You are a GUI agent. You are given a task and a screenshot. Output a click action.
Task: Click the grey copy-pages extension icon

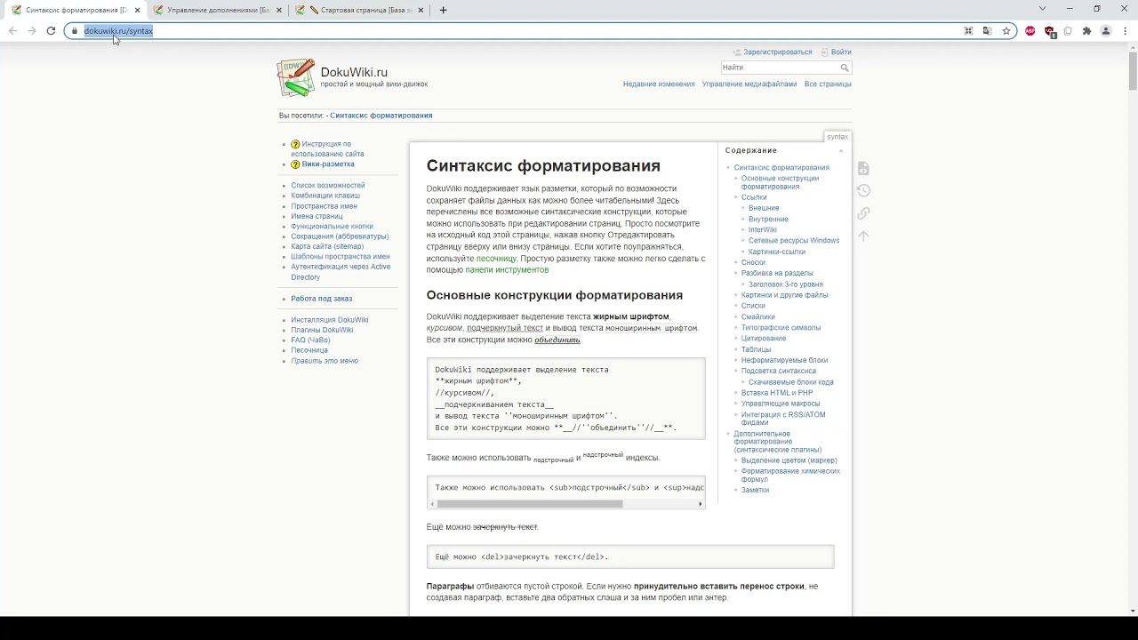[x=1068, y=30]
